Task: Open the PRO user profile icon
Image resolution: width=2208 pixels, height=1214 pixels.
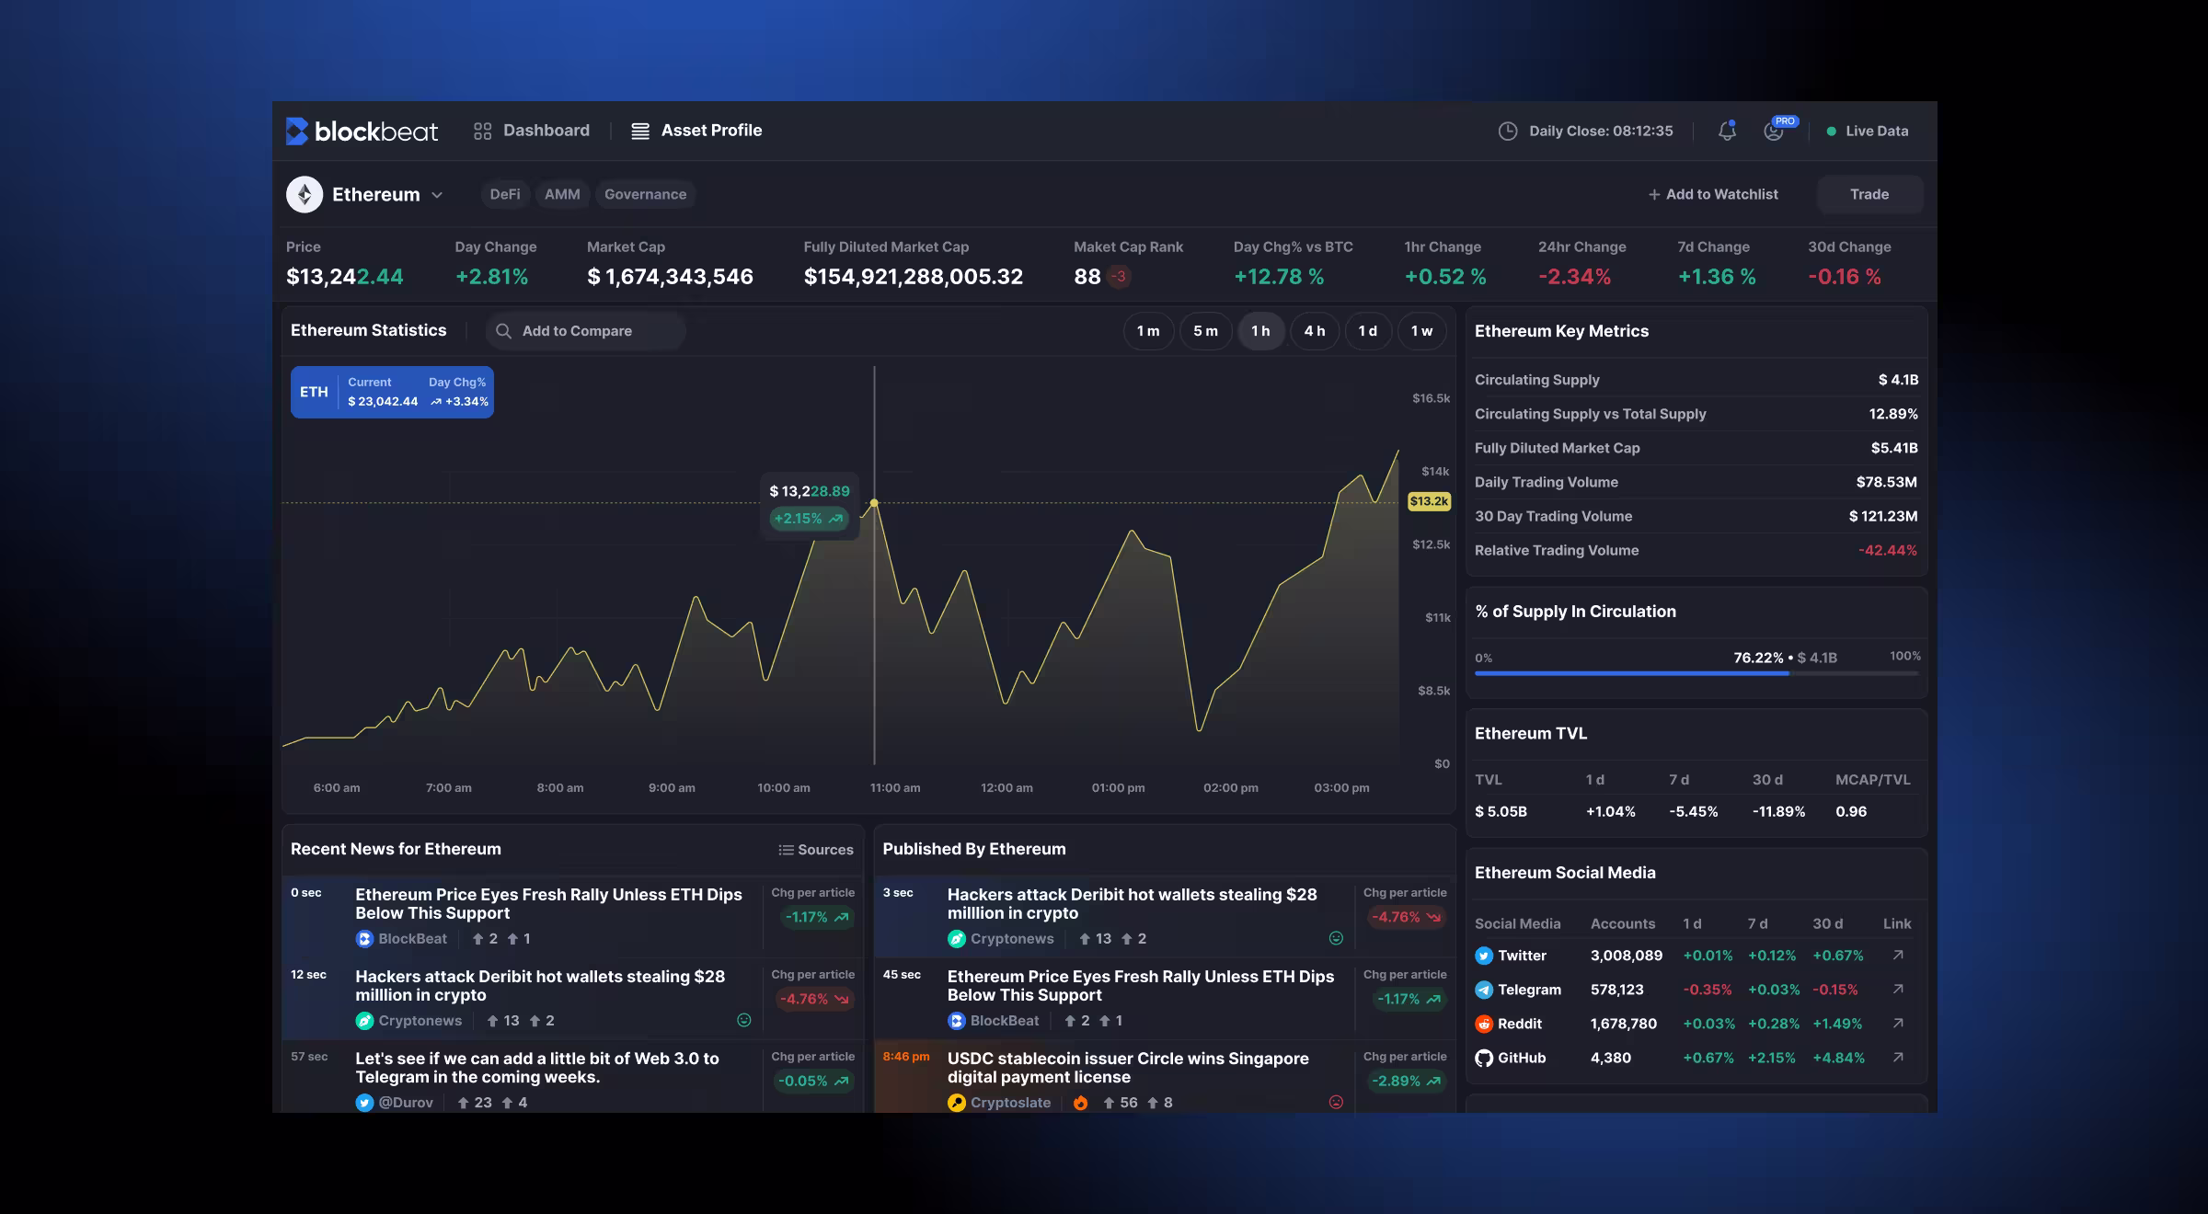Action: (x=1774, y=131)
